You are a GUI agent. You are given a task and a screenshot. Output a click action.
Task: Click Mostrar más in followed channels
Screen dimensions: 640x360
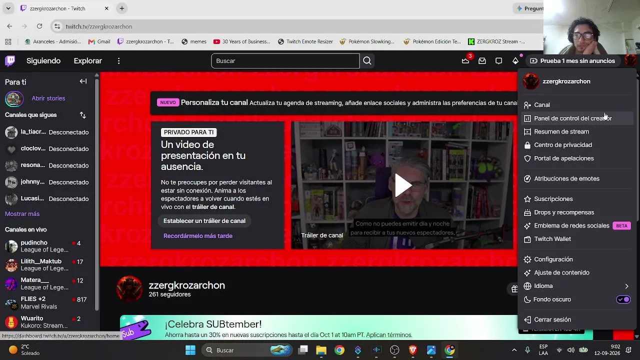(22, 214)
